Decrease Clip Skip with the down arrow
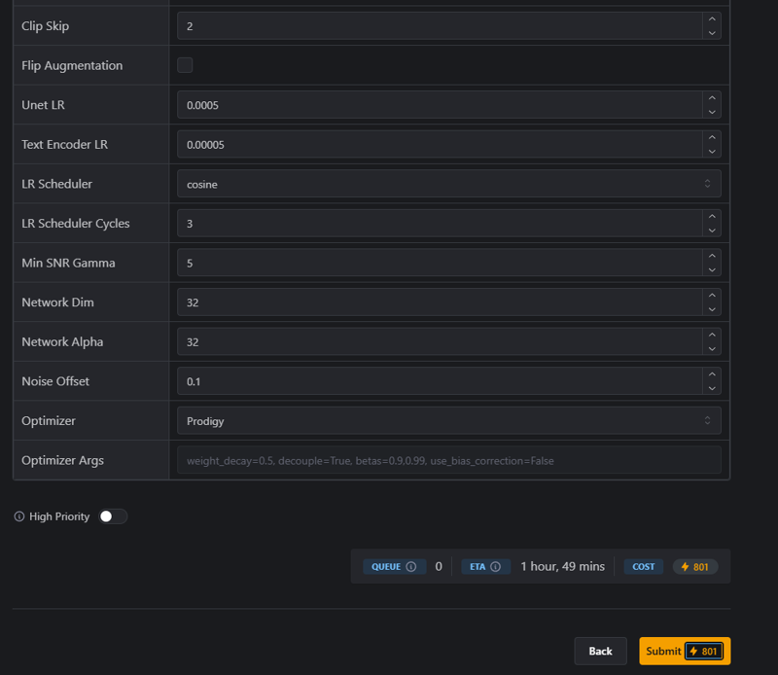The height and width of the screenshot is (675, 778). 712,33
